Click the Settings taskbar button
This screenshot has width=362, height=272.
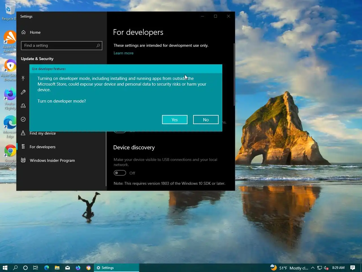click(117, 268)
